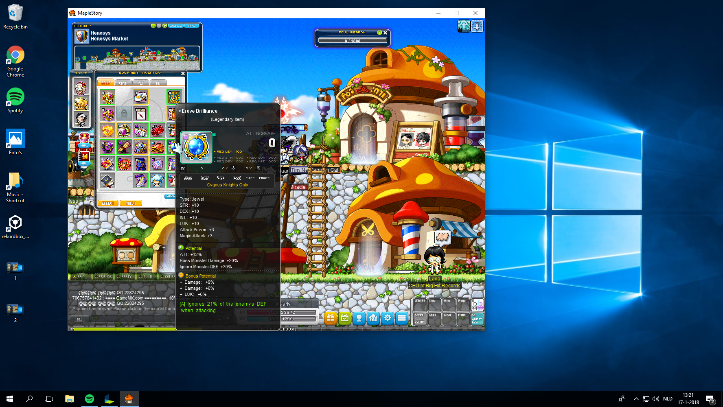This screenshot has width=723, height=407.
Task: Select the purple ring in the first inventory row
Action: [108, 98]
